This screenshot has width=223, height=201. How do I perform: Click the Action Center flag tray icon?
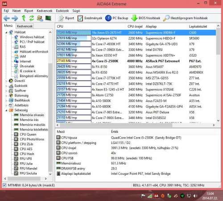pyautogui.click(x=143, y=196)
